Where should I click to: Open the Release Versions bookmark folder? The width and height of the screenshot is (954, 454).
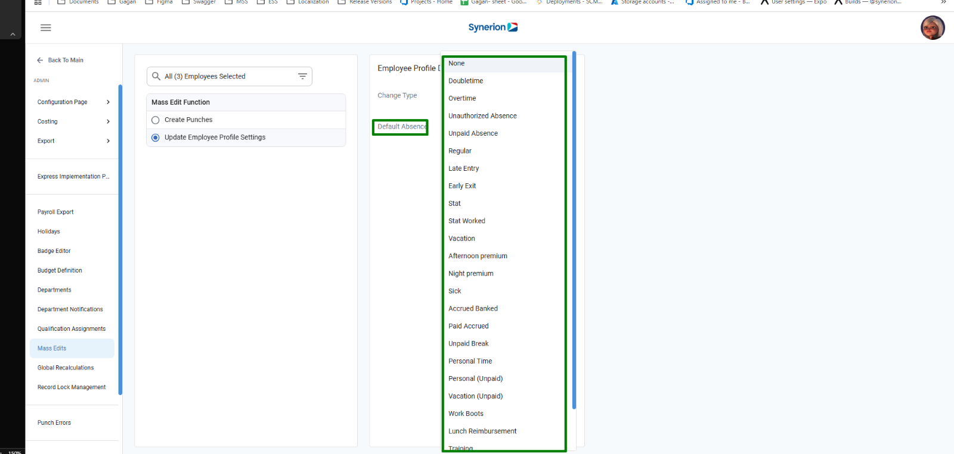point(365,2)
